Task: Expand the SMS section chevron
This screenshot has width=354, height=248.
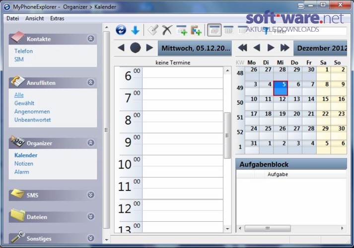Action: (91, 195)
